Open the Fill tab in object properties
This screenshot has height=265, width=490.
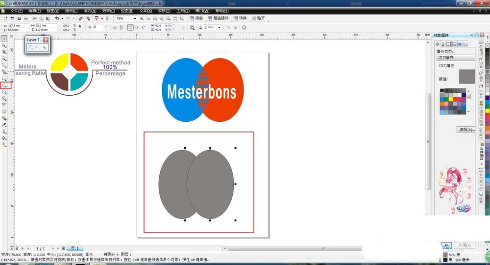tap(437, 44)
